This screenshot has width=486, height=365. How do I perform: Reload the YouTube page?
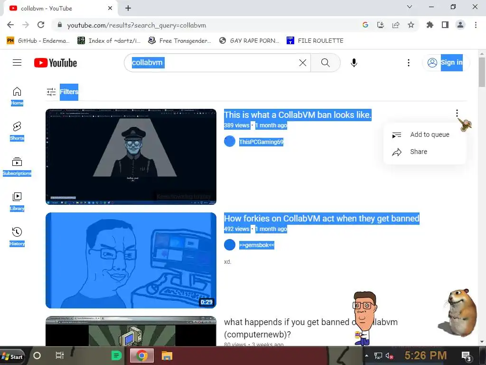[x=41, y=25]
